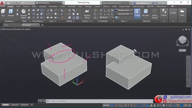This screenshot has width=192, height=108.
Task: Open the Layers panel button
Action: [164, 13]
